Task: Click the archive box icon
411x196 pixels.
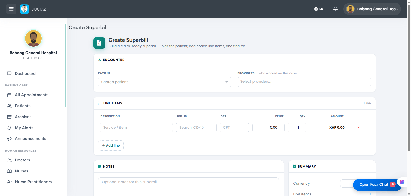Action: tap(9, 117)
